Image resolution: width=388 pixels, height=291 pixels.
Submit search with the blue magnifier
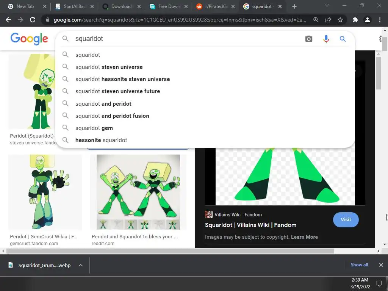point(343,39)
